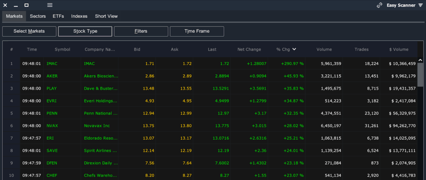Select the PLAY symbol
This screenshot has width=426, height=180.
coord(52,88)
